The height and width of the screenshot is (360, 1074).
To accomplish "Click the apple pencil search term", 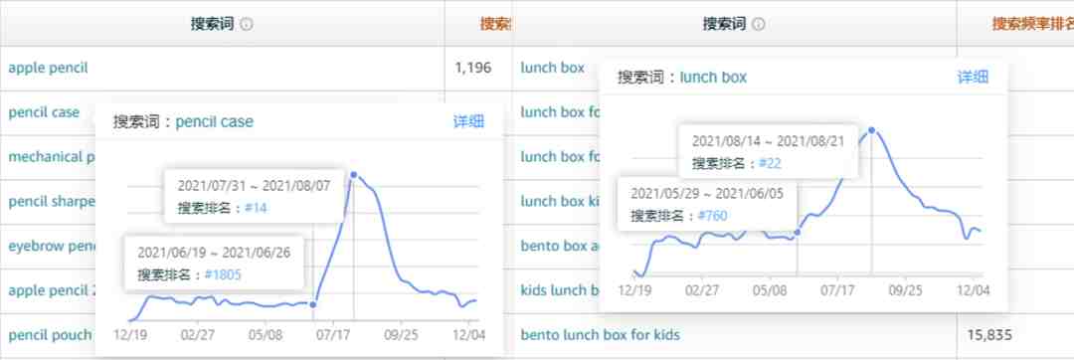I will point(48,69).
